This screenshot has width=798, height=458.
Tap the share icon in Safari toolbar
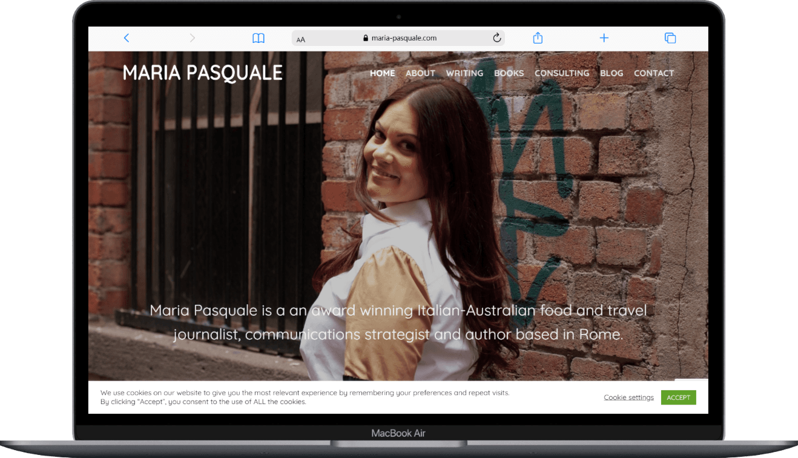pyautogui.click(x=538, y=38)
